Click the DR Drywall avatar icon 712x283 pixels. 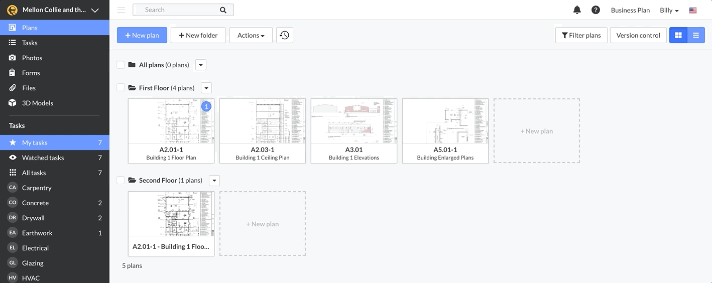(13, 217)
